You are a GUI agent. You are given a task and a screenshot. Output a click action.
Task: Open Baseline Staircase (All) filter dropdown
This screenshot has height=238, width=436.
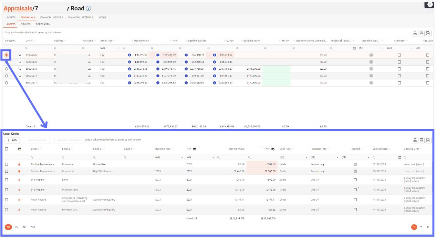pos(371,48)
